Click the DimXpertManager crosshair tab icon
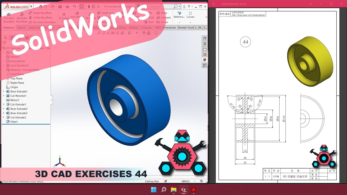 [27, 38]
